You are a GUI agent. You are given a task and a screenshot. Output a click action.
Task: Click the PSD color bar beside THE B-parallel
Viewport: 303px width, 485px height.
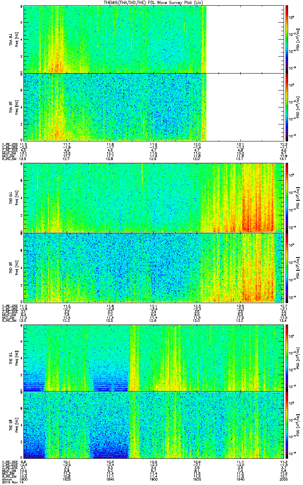click(x=287, y=425)
